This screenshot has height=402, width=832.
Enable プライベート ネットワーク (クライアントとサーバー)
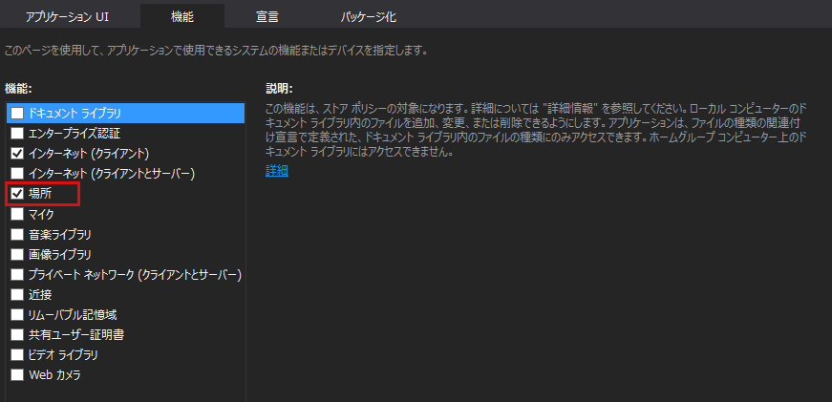[x=17, y=275]
